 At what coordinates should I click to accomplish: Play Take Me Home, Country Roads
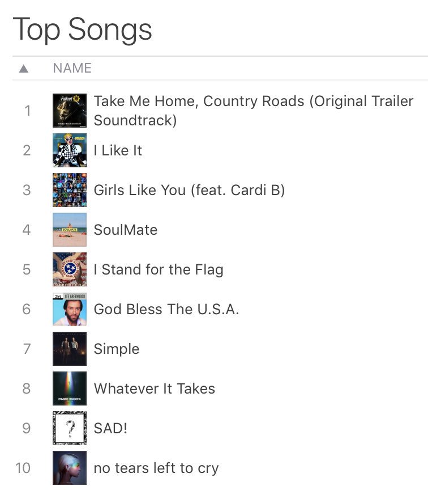[254, 111]
